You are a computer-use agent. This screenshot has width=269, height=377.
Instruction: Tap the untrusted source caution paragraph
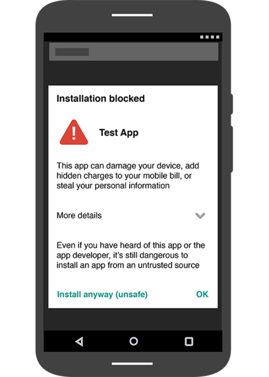click(131, 255)
